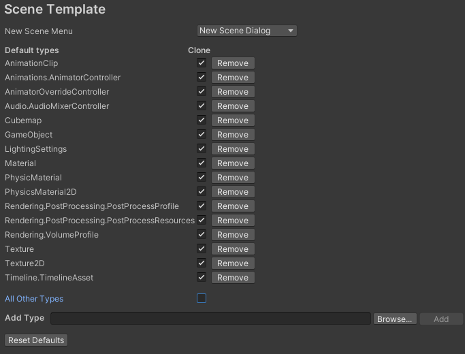Toggle Clone checkbox for Animations.AnimatorController
This screenshot has width=465, height=354.
[x=202, y=77]
